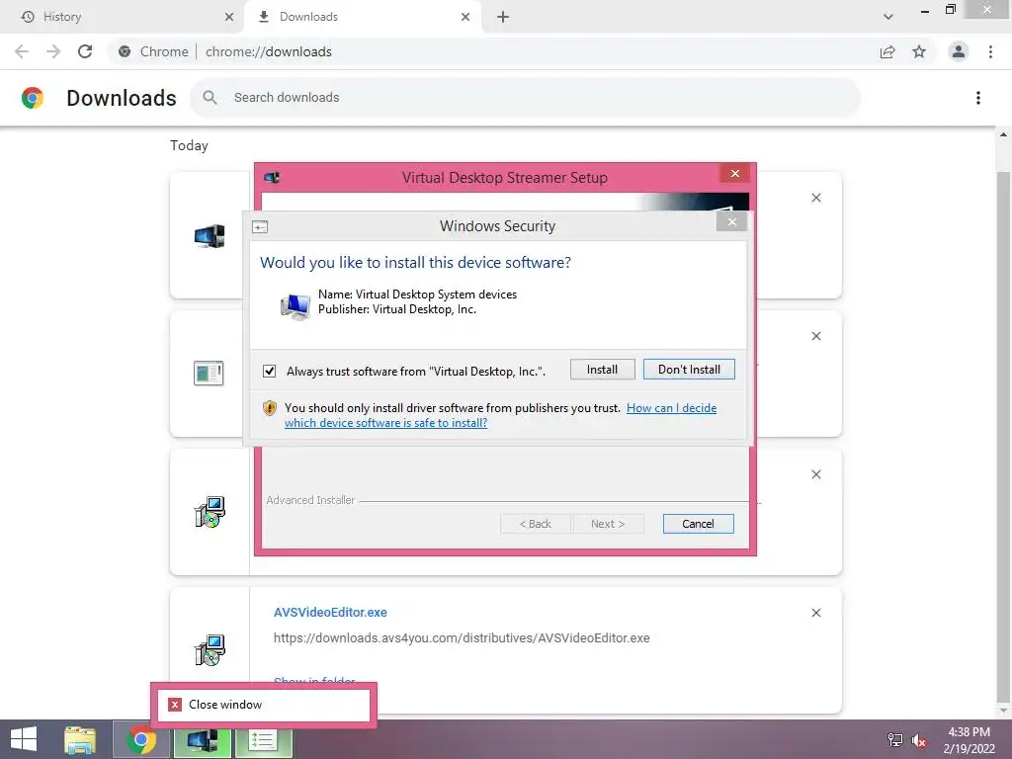This screenshot has height=759, width=1012.
Task: Go forward in Chrome
Action: 53,51
